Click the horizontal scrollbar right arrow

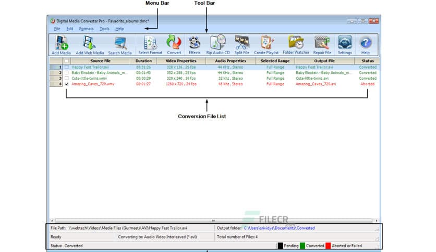pos(377,221)
